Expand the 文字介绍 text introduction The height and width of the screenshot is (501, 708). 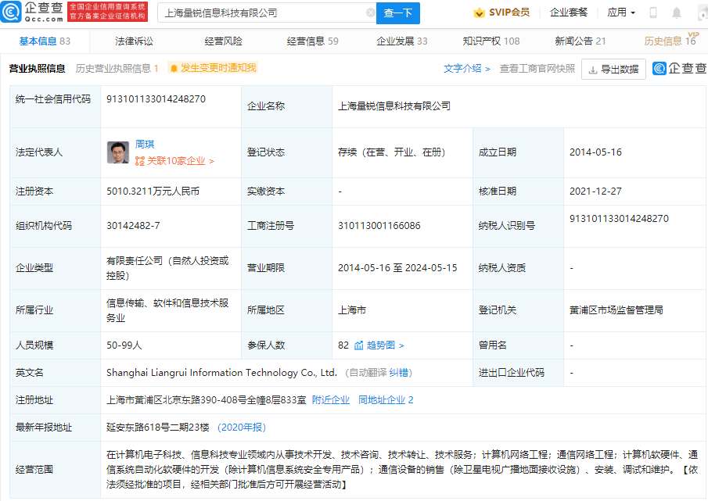coord(467,69)
